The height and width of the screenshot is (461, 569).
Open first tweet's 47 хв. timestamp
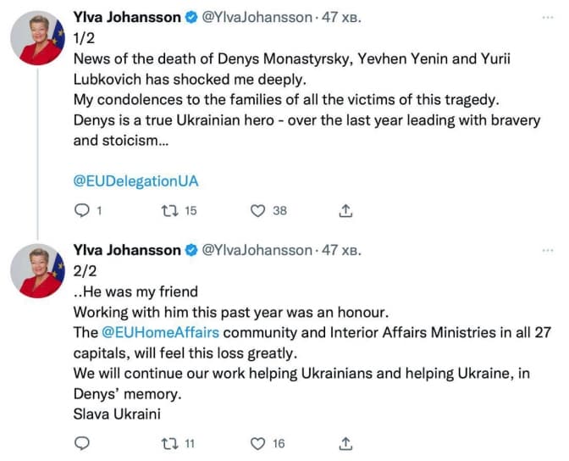[342, 18]
